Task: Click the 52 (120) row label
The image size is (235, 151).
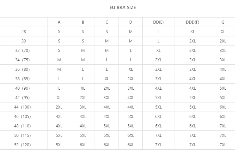Action: point(24,145)
